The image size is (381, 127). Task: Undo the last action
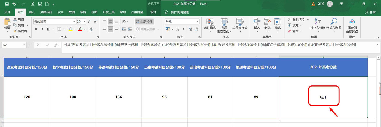pyautogui.click(x=14, y=4)
